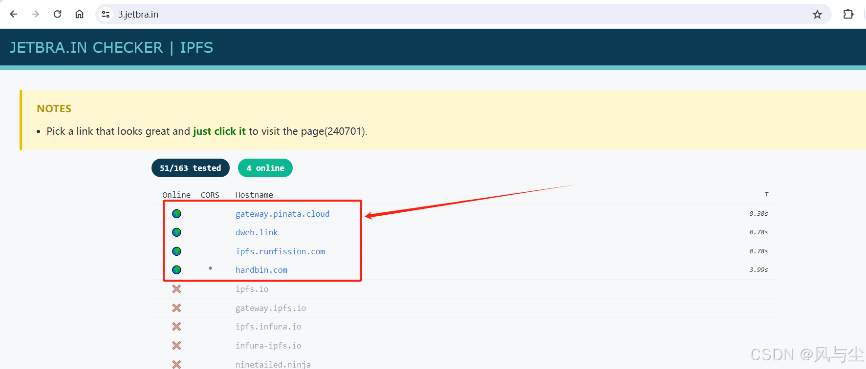Click the offline X icon for ninetailed.ninja
866x369 pixels.
[177, 364]
